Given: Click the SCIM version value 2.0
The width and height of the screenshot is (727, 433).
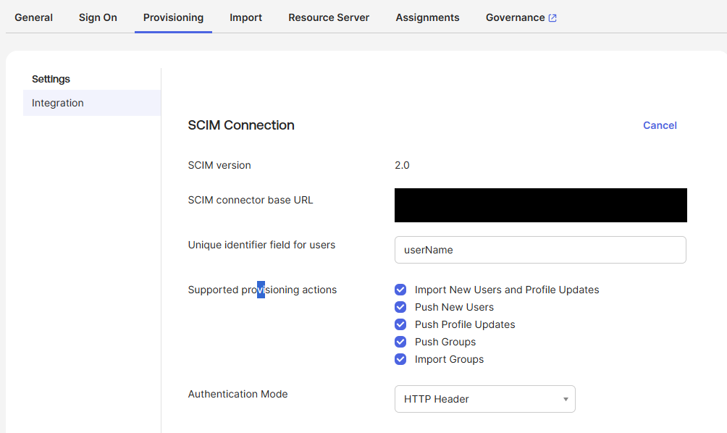Looking at the screenshot, I should click(x=402, y=165).
